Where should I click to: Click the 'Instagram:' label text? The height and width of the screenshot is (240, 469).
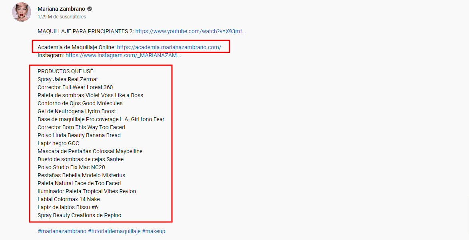pos(51,55)
